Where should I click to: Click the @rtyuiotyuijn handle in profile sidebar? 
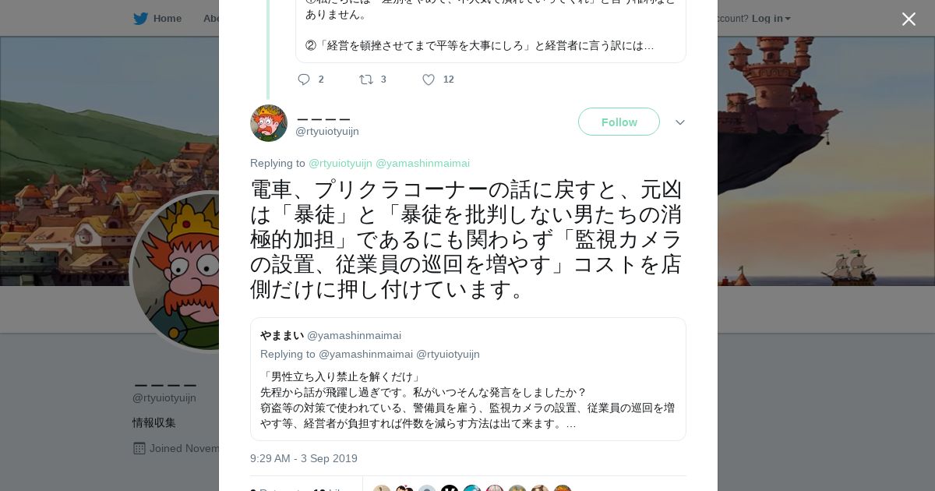coord(164,398)
